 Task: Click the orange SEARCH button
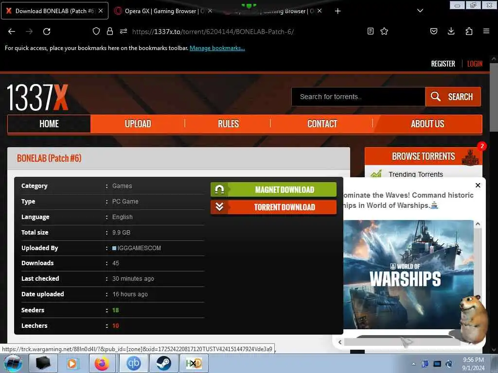click(x=453, y=97)
